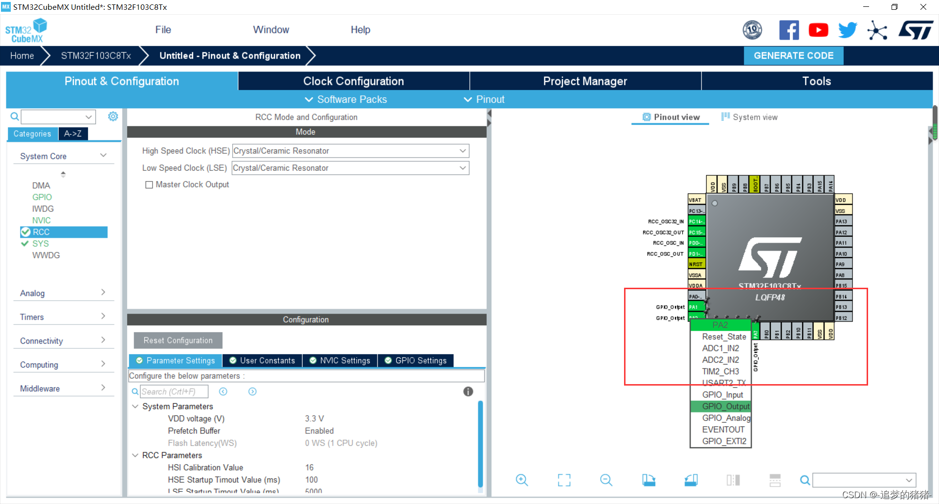
Task: Select GPIO in the System Core list
Action: click(x=42, y=197)
